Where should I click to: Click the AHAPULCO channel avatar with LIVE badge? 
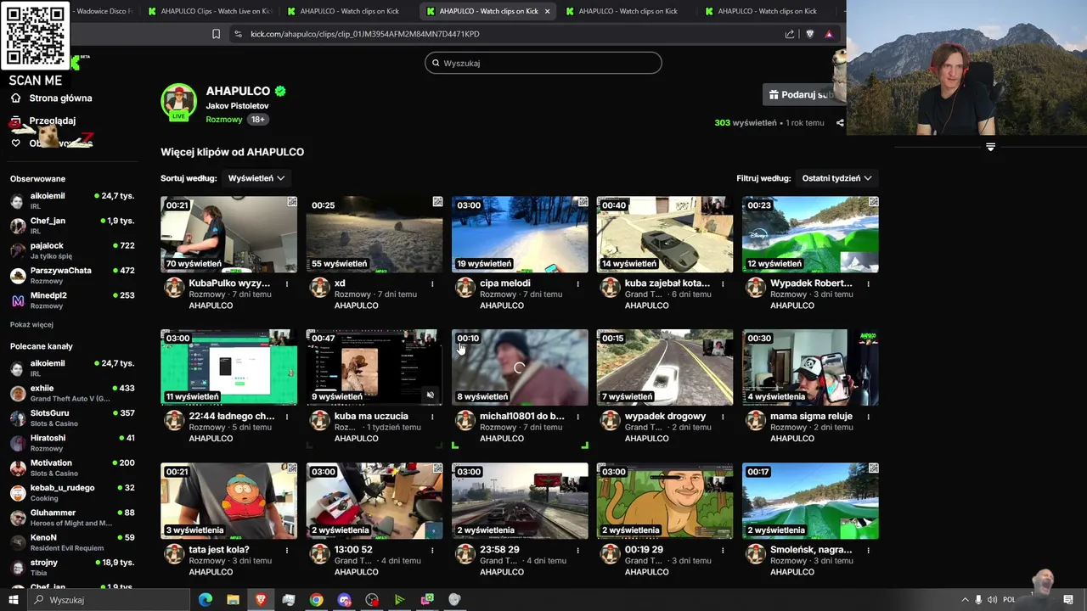[178, 102]
